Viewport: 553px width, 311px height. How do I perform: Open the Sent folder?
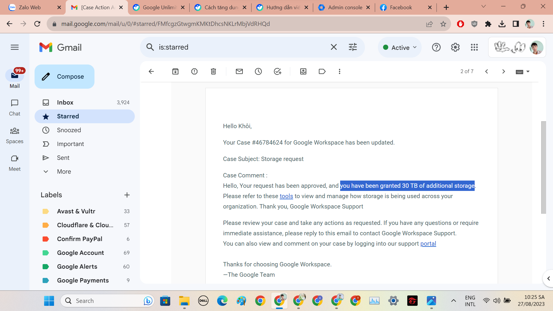click(x=85, y=158)
